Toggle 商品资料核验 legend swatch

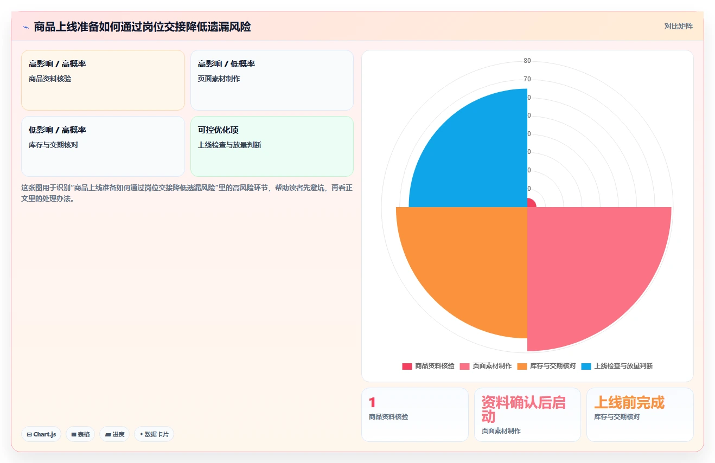pos(407,366)
